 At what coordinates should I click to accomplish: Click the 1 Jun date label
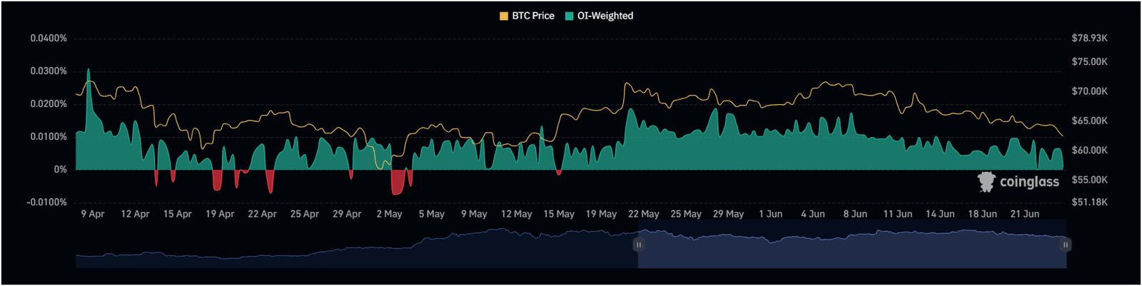(770, 214)
